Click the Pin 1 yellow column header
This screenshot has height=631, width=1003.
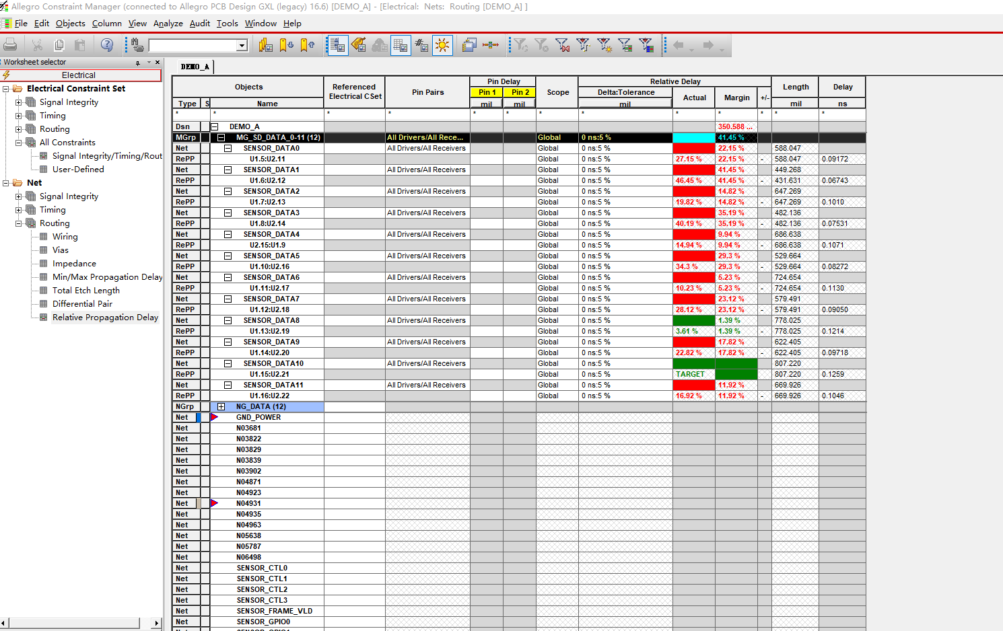click(486, 93)
